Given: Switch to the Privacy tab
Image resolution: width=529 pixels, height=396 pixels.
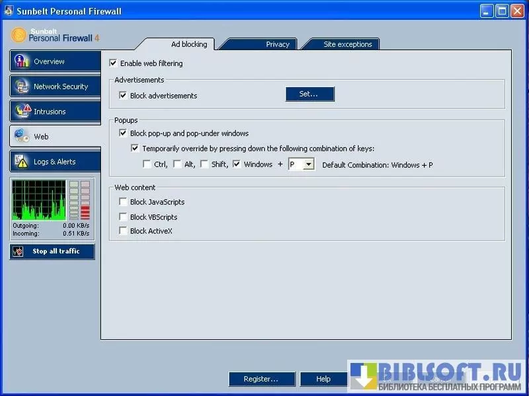Looking at the screenshot, I should 277,44.
